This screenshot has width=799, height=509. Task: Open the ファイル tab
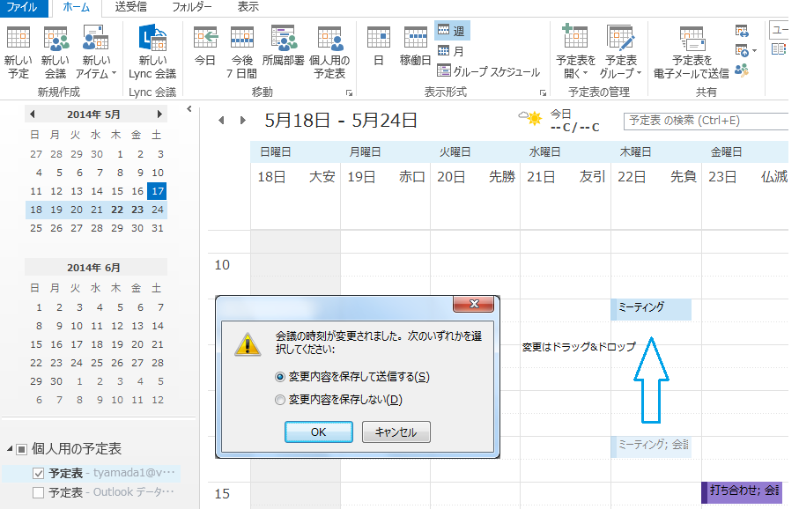[x=22, y=7]
